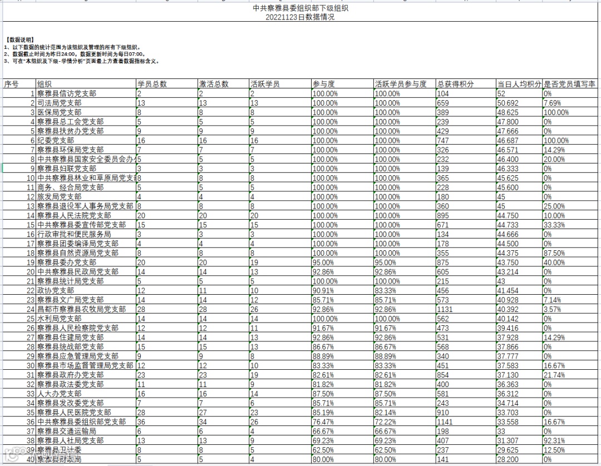Image resolution: width=601 pixels, height=466 pixels.
Task: Click the 中共察雅县民政局党支部 cell
Action: (x=86, y=272)
